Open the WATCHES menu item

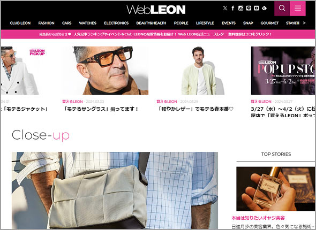88,23
